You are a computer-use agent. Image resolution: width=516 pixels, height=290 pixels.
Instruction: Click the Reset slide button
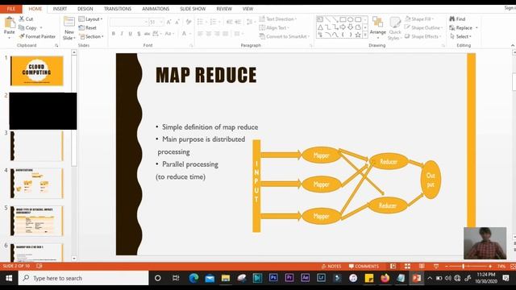(88, 28)
